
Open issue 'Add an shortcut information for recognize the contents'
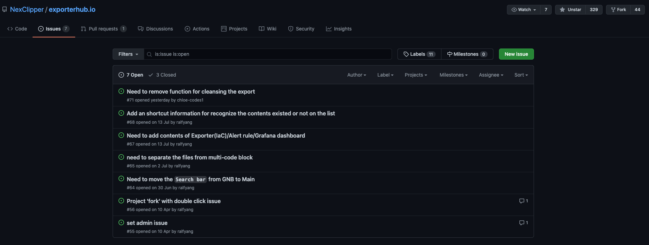pyautogui.click(x=231, y=113)
